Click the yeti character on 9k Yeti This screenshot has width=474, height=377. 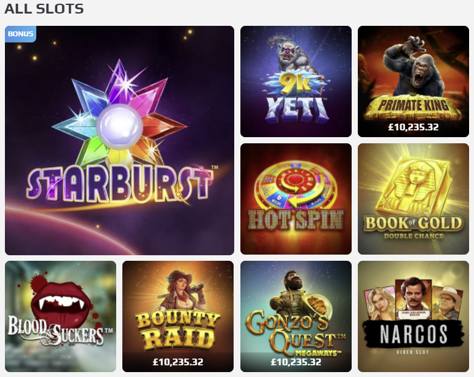coord(293,56)
